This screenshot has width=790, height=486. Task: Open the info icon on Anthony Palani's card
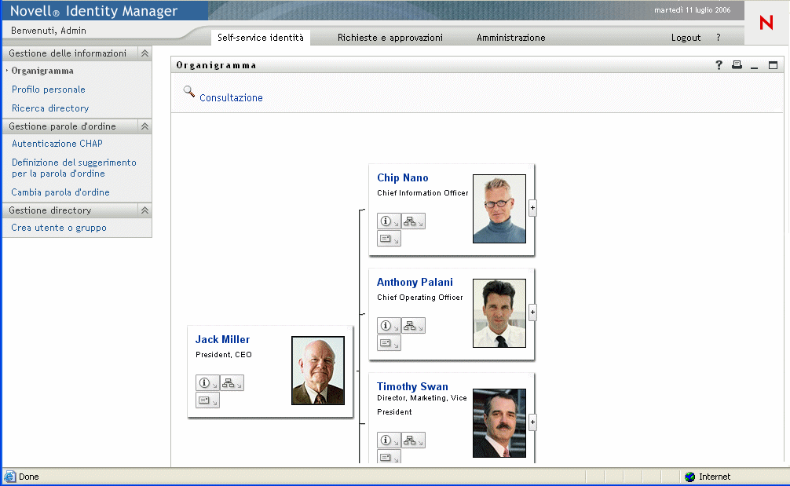pos(389,325)
